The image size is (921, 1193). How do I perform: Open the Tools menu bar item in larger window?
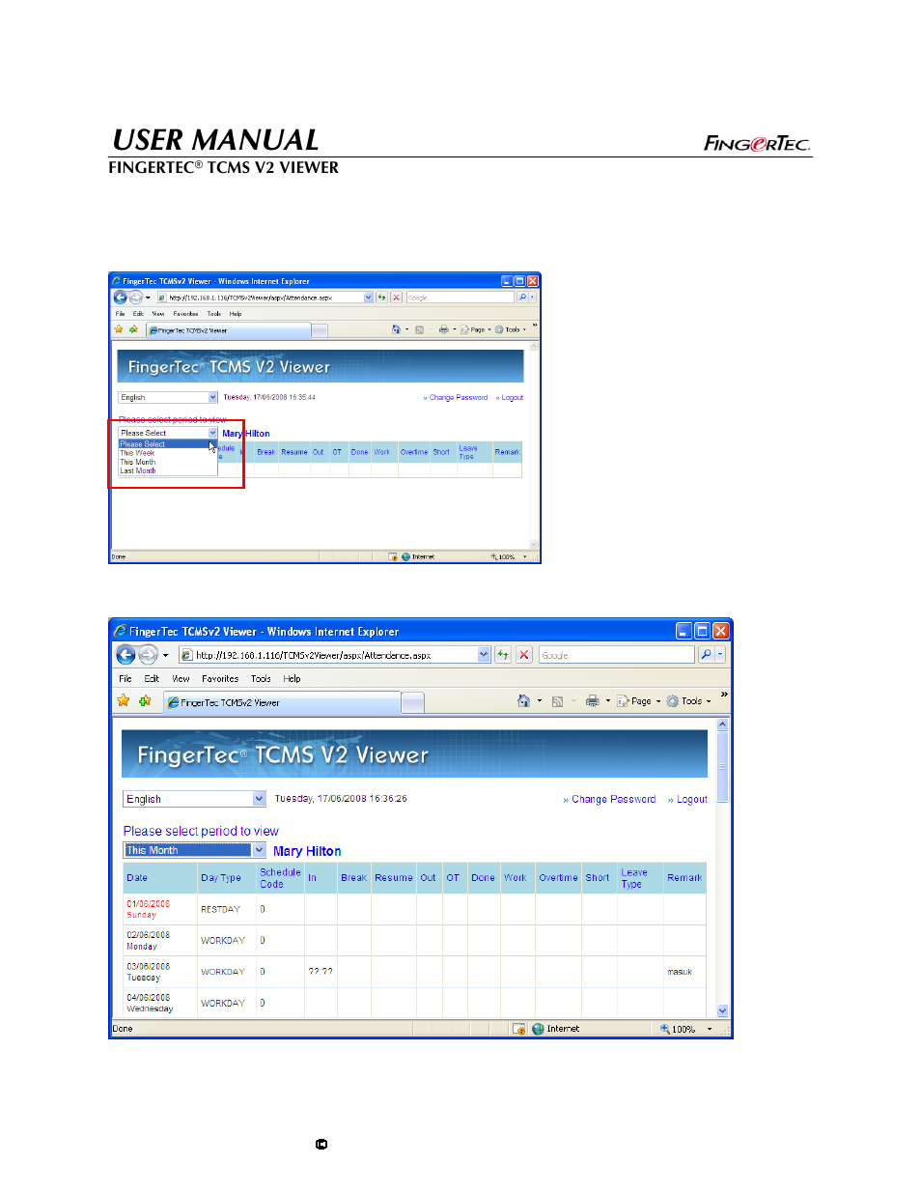point(261,679)
